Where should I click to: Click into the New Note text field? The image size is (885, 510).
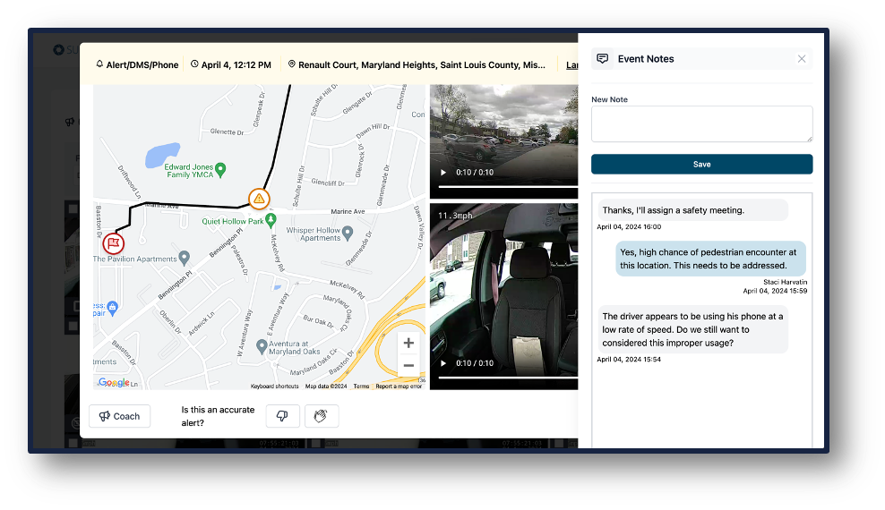pyautogui.click(x=701, y=123)
